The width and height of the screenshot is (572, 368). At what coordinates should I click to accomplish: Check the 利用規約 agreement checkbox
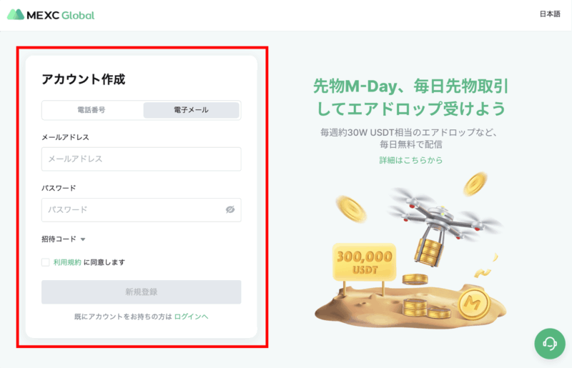coord(46,262)
